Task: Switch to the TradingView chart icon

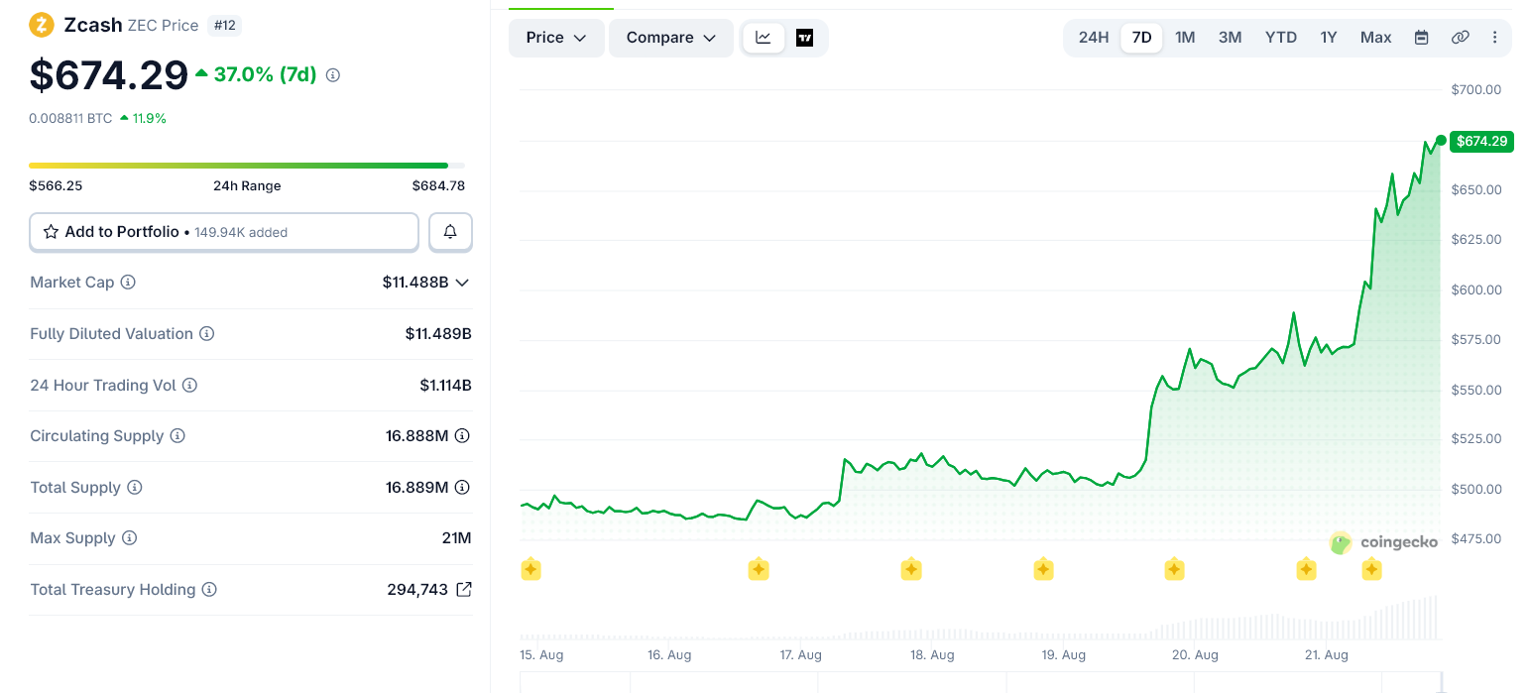Action: [805, 38]
